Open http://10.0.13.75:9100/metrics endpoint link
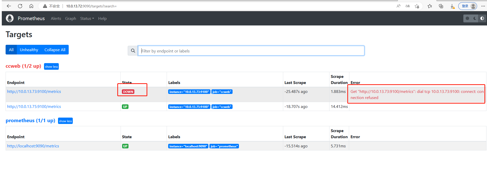This screenshot has height=169, width=487. tap(34, 106)
